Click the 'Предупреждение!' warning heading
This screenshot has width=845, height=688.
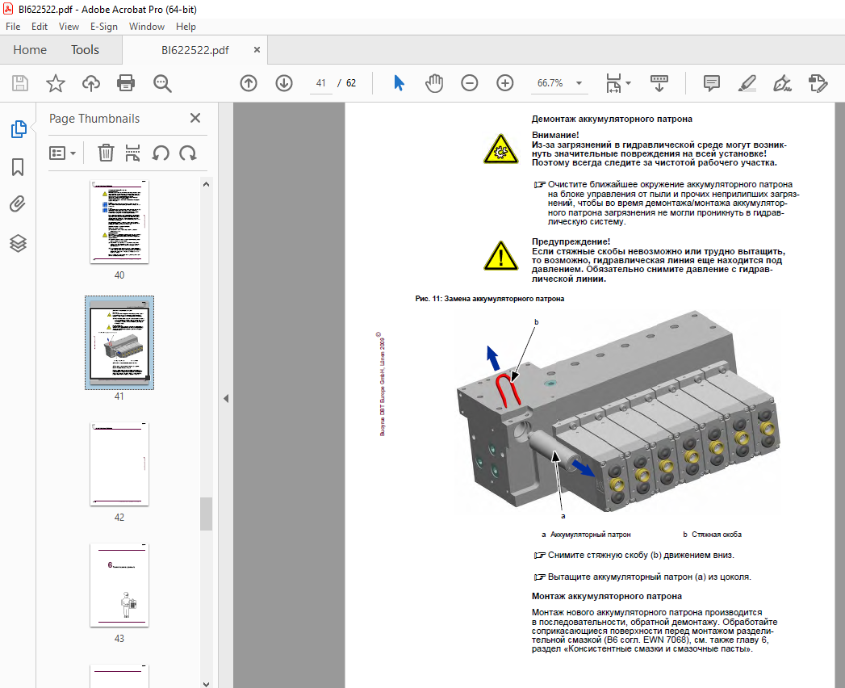coord(571,241)
